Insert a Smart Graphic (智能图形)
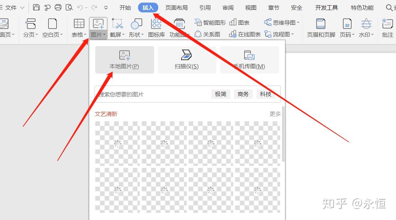 pos(210,23)
